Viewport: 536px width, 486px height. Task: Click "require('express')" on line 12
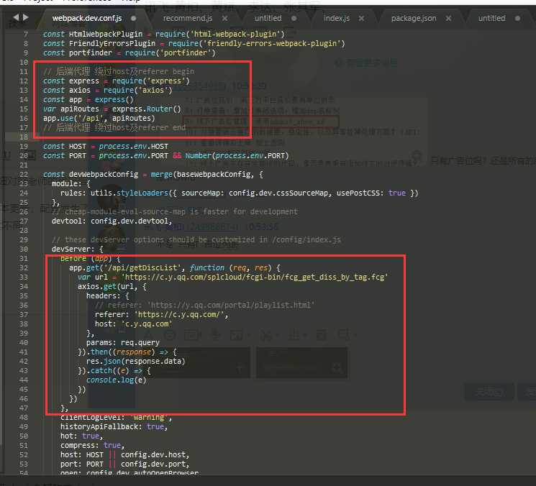click(x=151, y=81)
